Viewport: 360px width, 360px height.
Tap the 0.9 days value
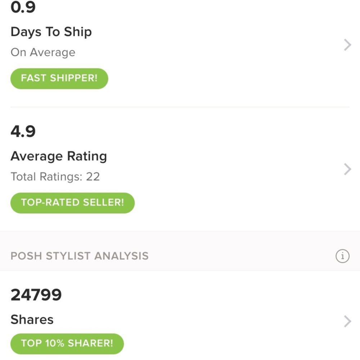(x=23, y=7)
